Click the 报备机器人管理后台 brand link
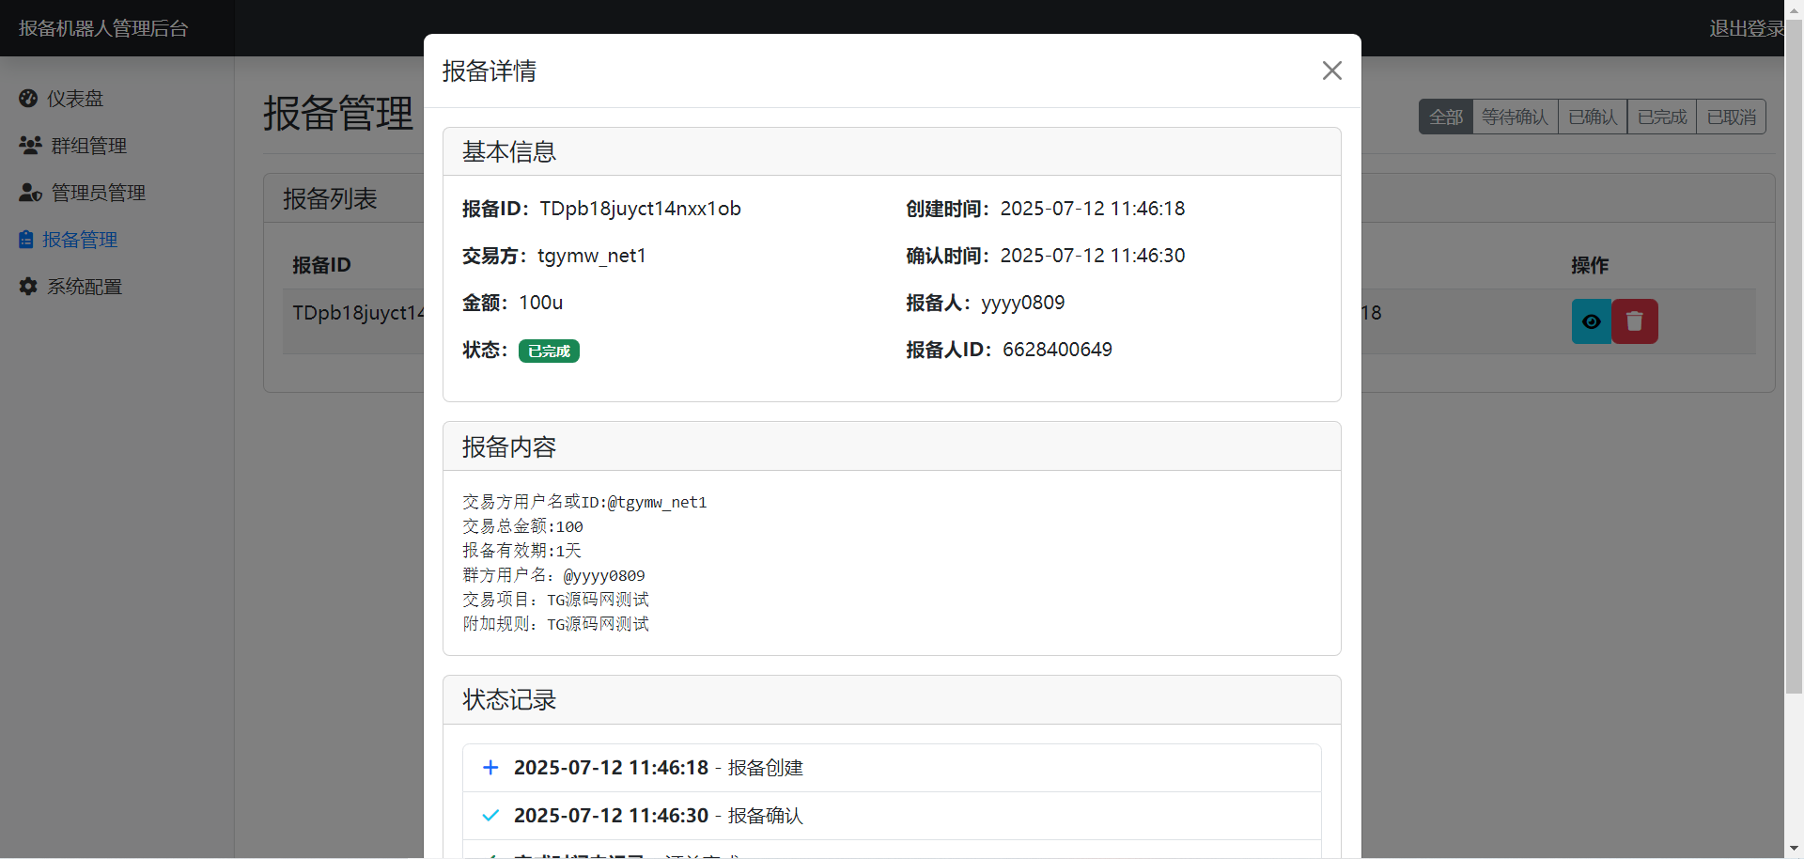The height and width of the screenshot is (859, 1804). pos(103,28)
